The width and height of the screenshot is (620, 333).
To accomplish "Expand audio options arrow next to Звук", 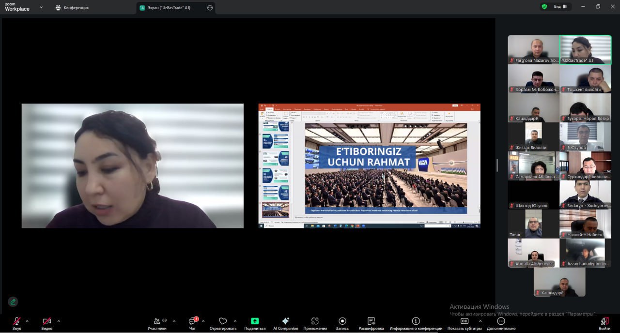I will 27,321.
